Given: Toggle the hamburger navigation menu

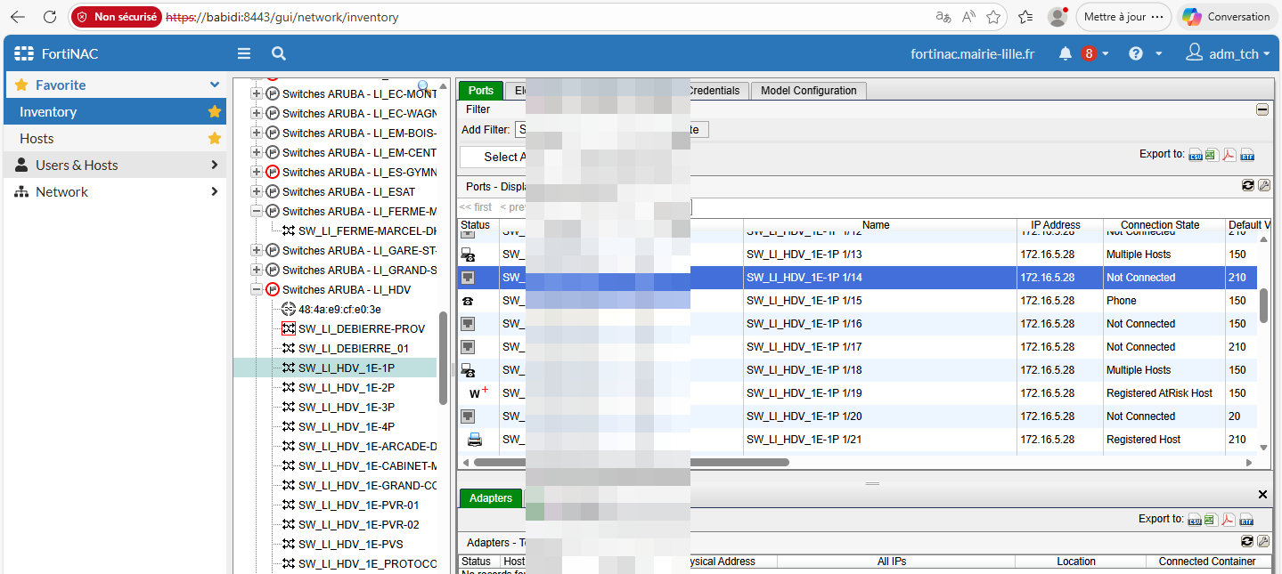Looking at the screenshot, I should 244,53.
